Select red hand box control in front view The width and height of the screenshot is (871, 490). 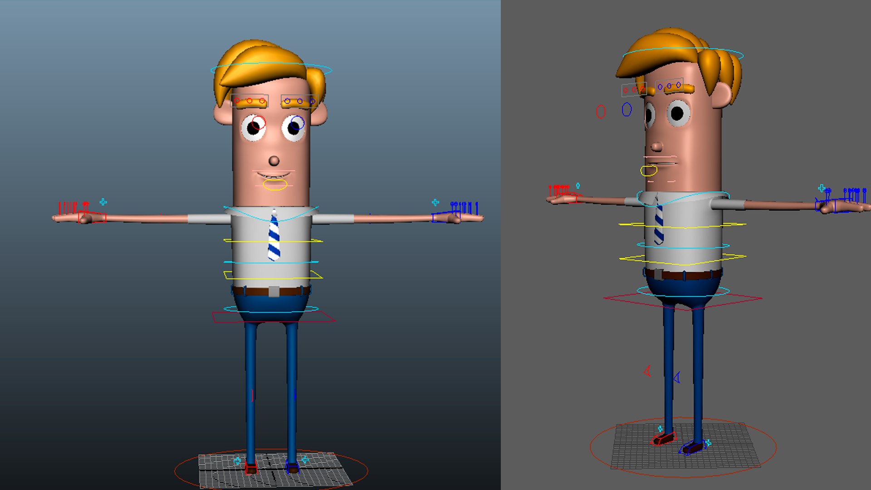click(x=92, y=217)
